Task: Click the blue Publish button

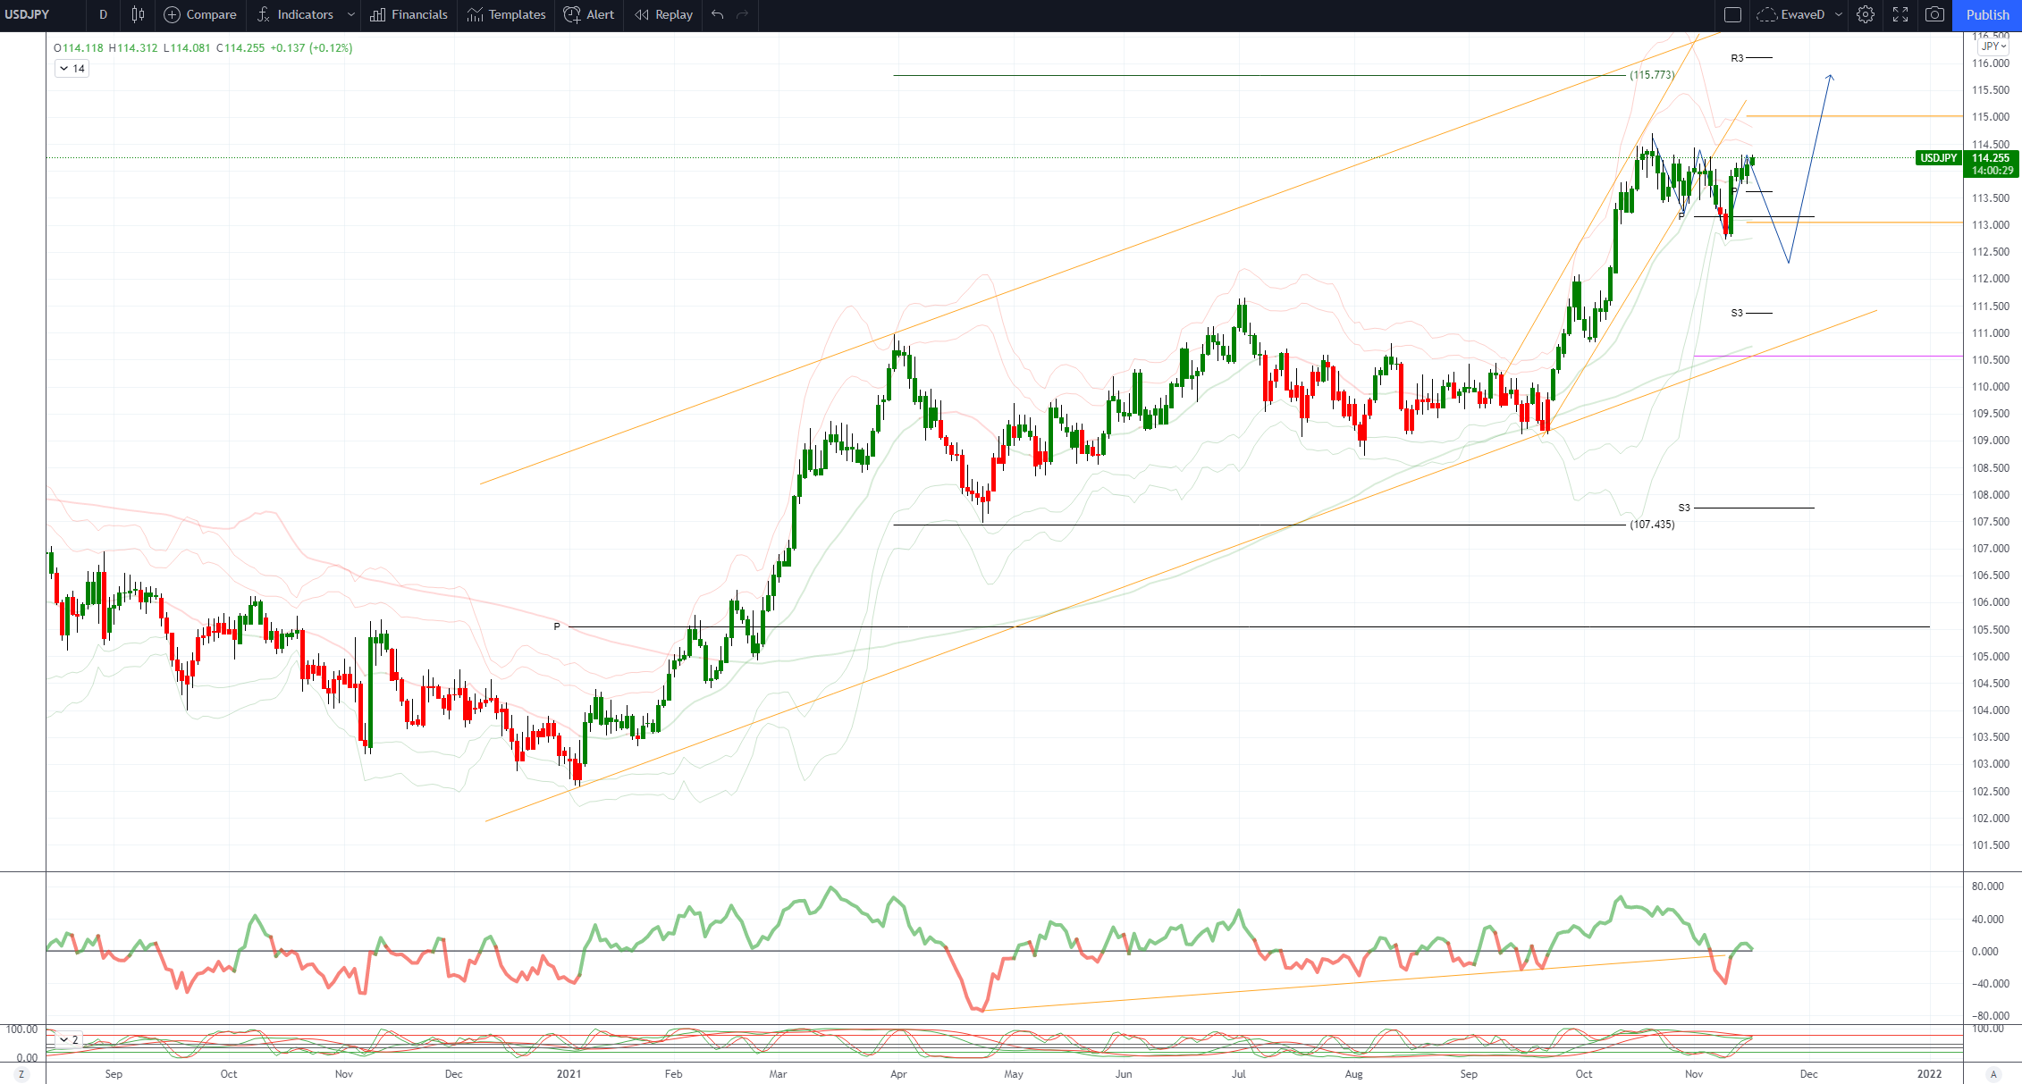Action: point(1987,14)
